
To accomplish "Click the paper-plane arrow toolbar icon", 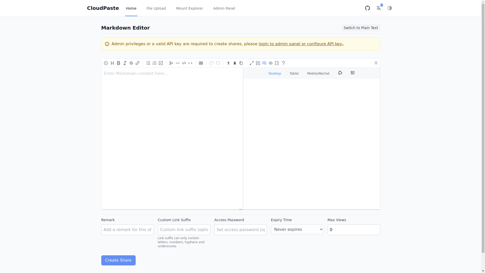I will coord(171,63).
